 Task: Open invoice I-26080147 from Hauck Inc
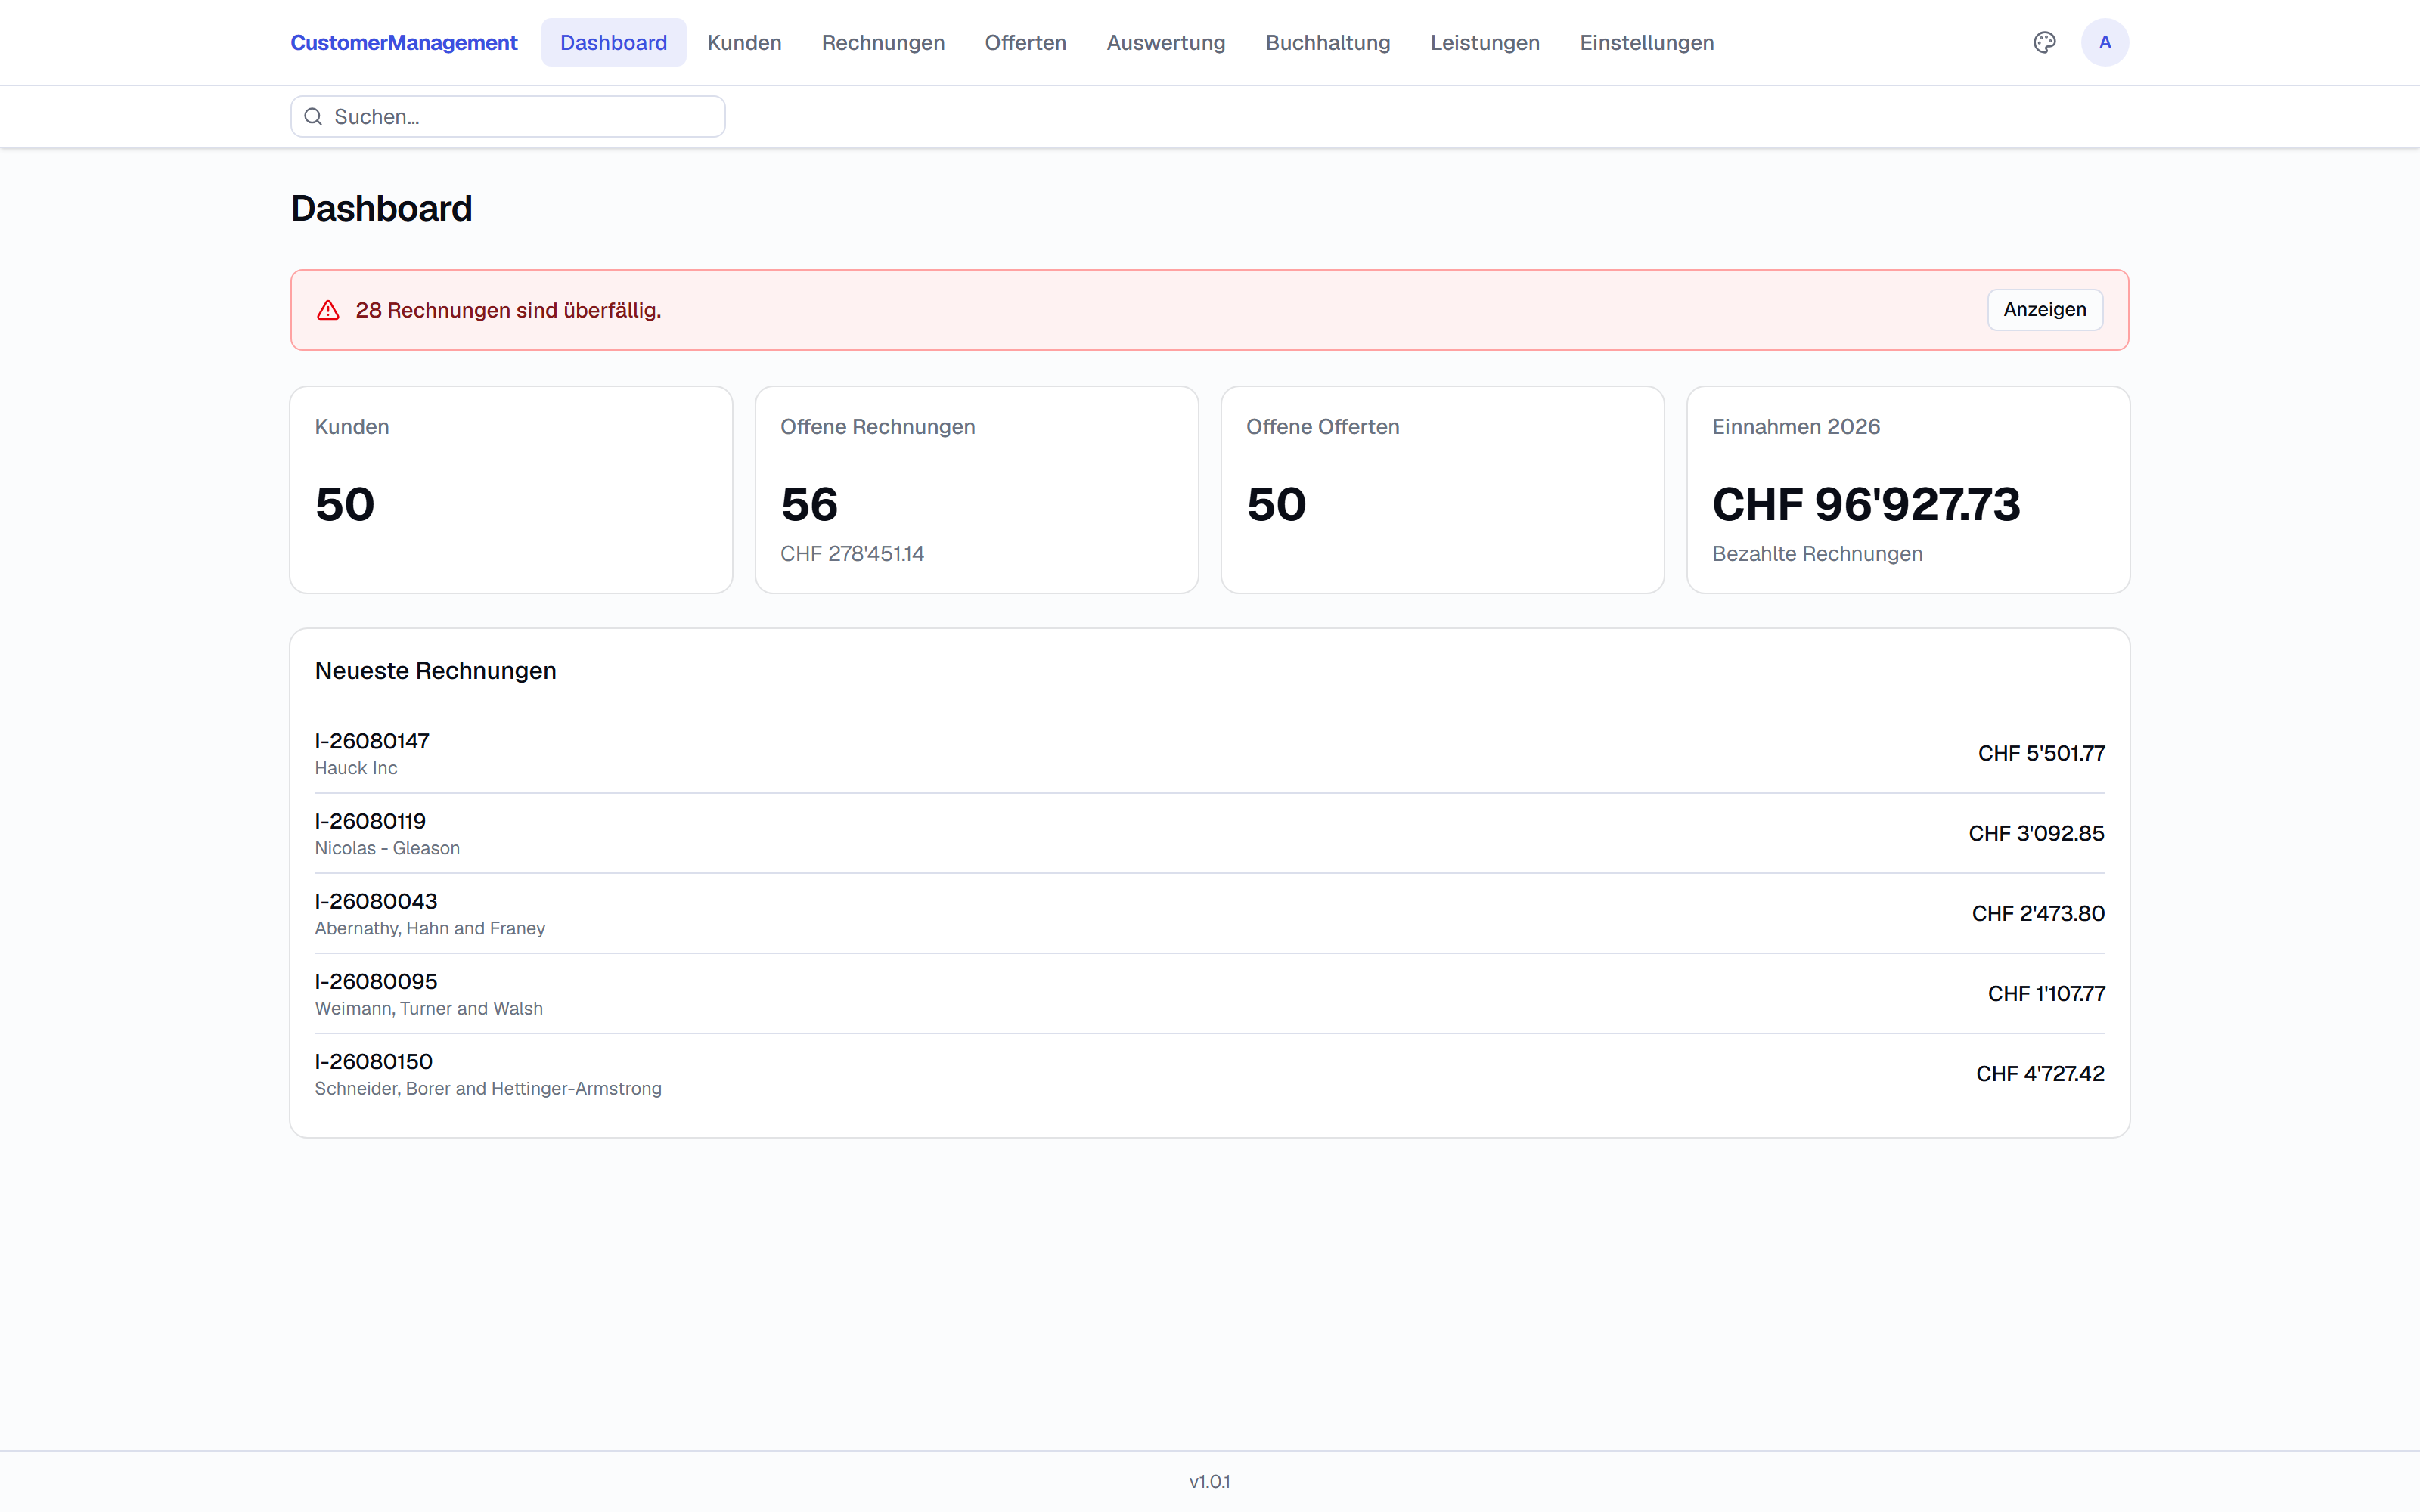pyautogui.click(x=1209, y=753)
